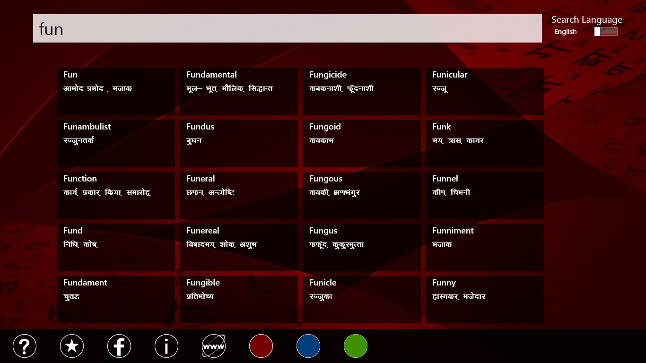Select the green color swatch
This screenshot has width=646, height=363.
click(355, 346)
